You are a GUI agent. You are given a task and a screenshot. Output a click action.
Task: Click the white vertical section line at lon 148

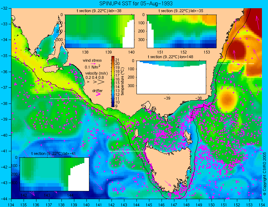(189, 118)
